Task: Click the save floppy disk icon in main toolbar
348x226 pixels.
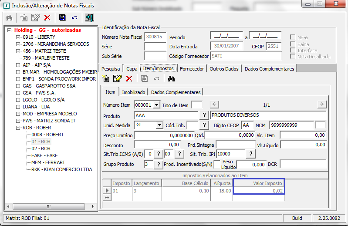Action: tap(62, 17)
